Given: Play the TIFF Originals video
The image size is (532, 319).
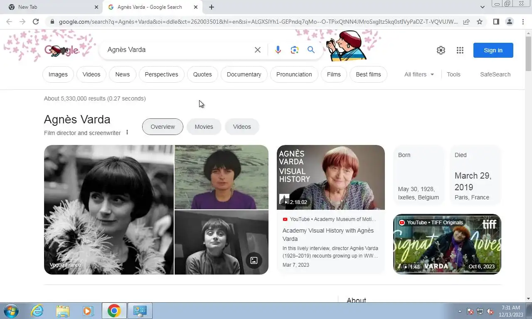Looking at the screenshot, I should (x=447, y=244).
